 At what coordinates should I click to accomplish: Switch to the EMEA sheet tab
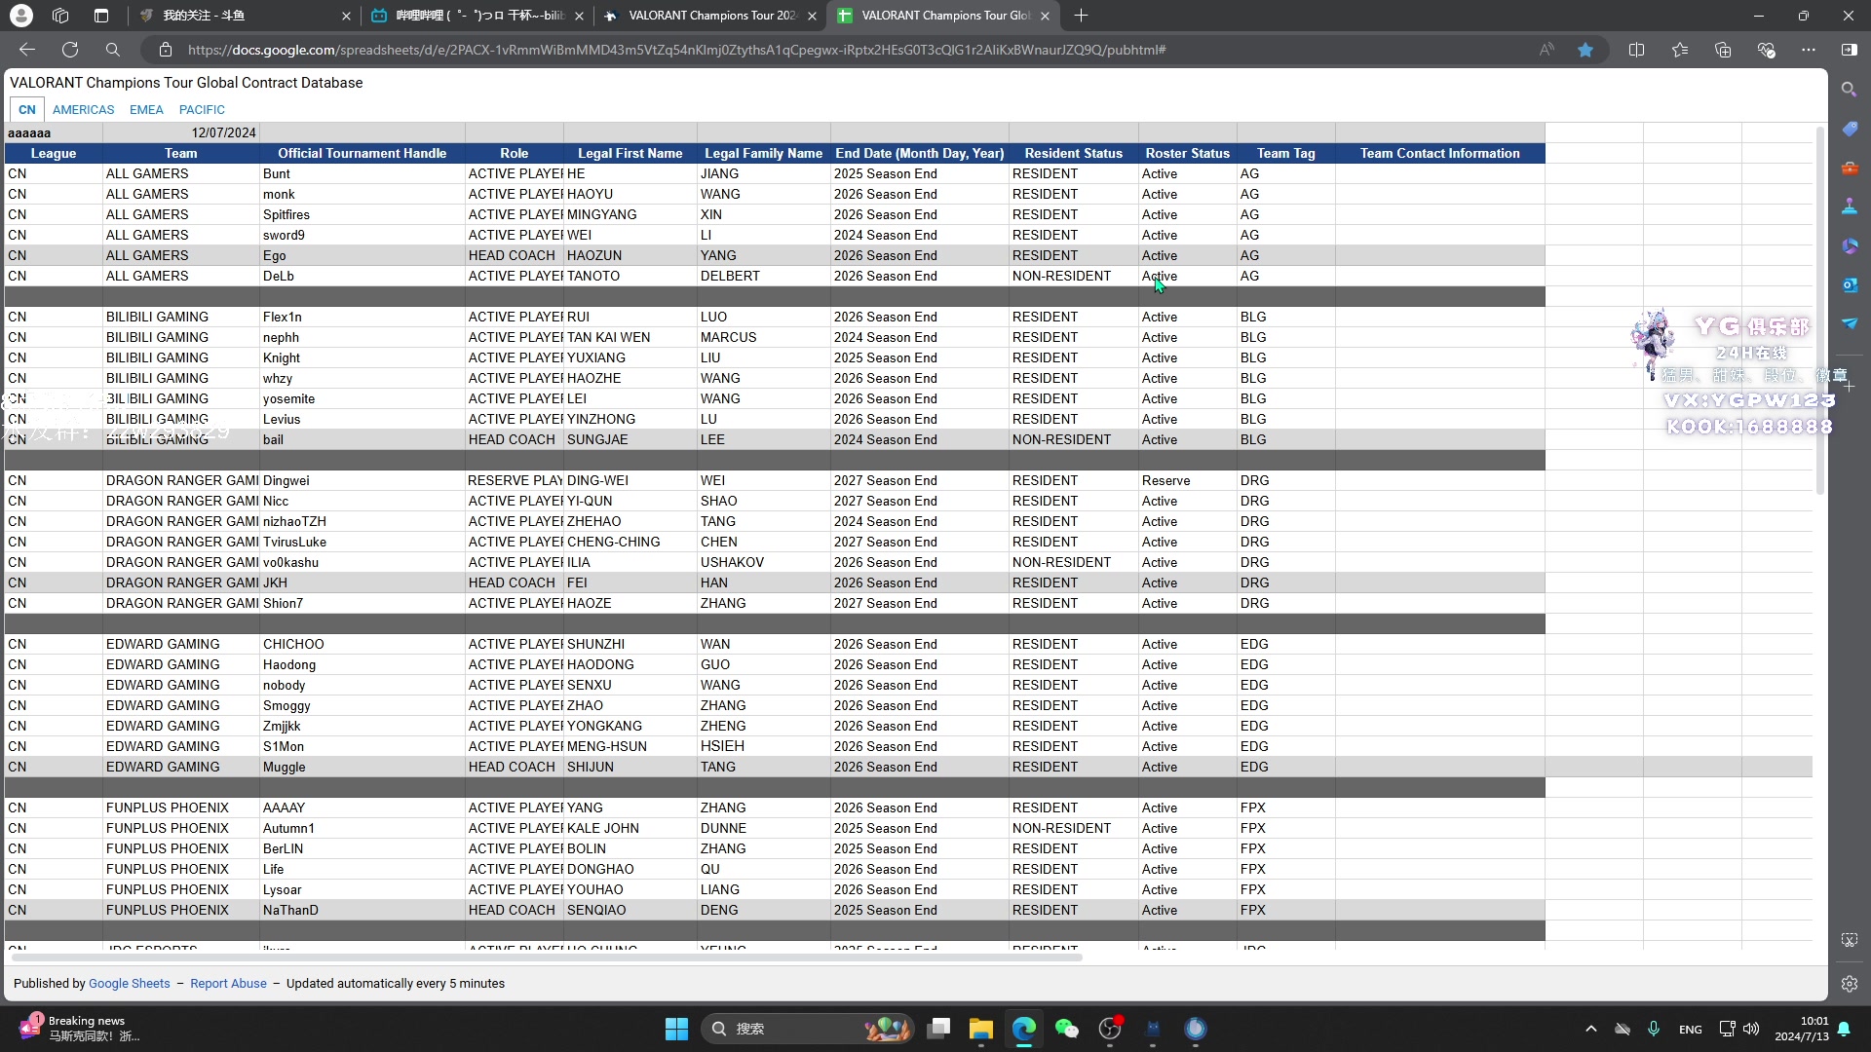(146, 110)
